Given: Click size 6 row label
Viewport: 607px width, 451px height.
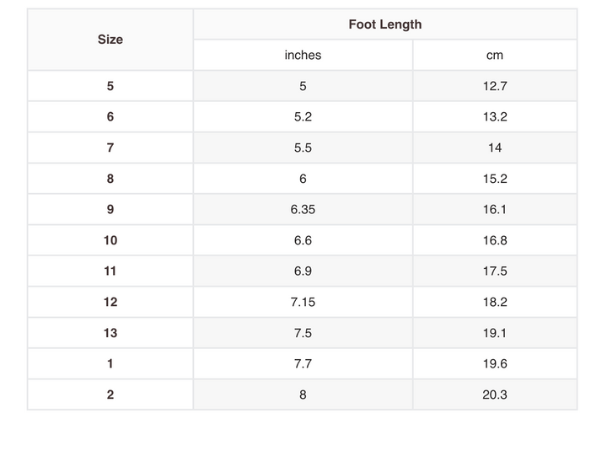Looking at the screenshot, I should 110,117.
